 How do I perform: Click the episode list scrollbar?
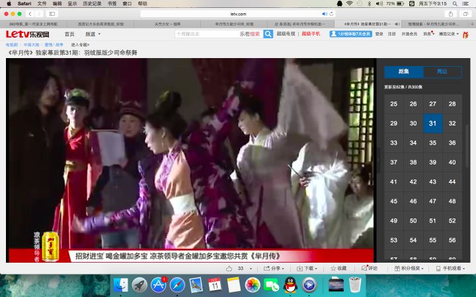tap(468, 145)
